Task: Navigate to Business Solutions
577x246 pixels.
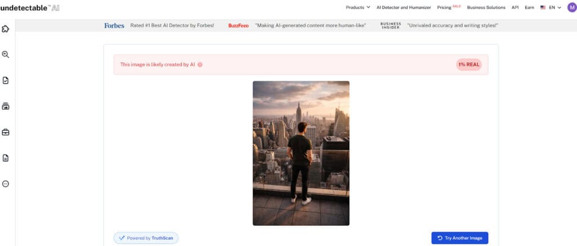Action: pyautogui.click(x=486, y=7)
